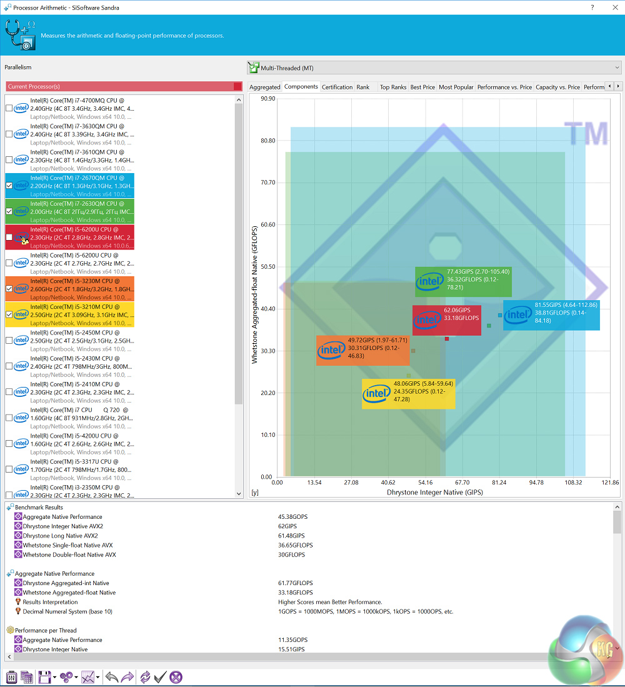
Task: Open dropdown arrow next to chart icon
Action: [97, 678]
